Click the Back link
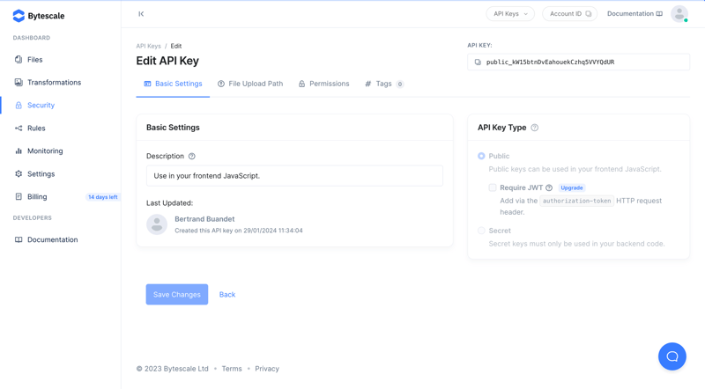 pyautogui.click(x=227, y=295)
